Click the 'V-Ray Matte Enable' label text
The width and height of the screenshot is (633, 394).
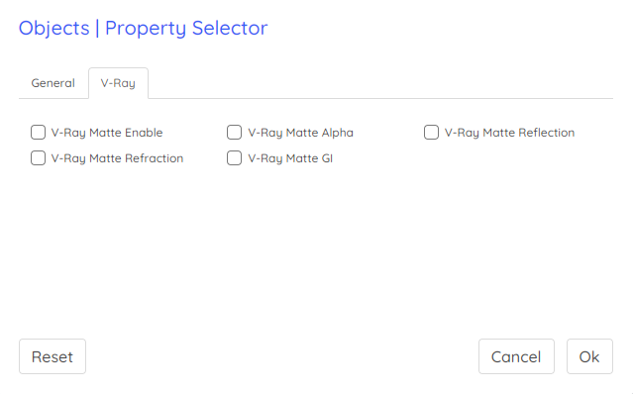[x=107, y=133]
